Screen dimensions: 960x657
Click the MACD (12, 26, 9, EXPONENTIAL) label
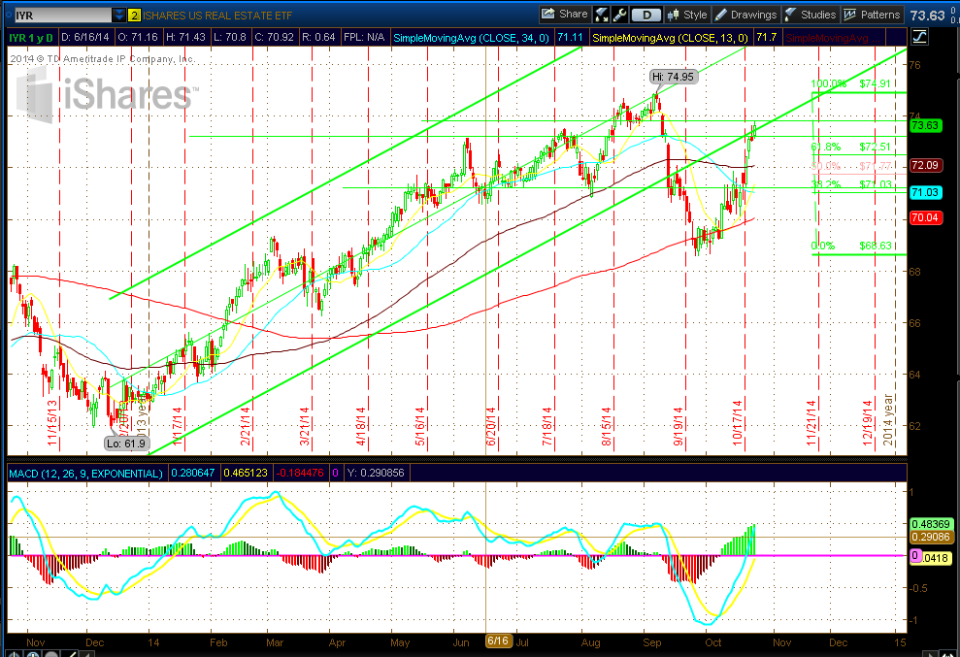click(85, 474)
